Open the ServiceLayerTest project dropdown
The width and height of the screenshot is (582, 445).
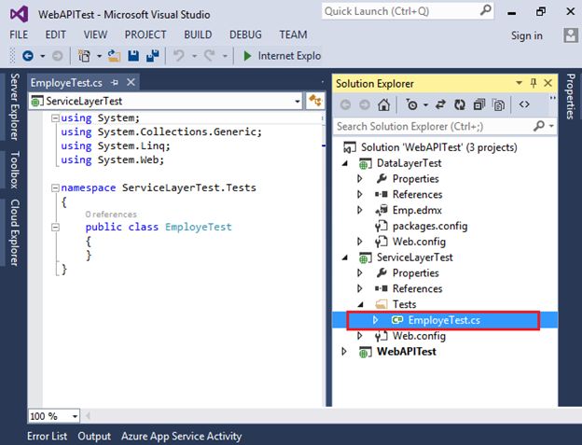coord(298,101)
